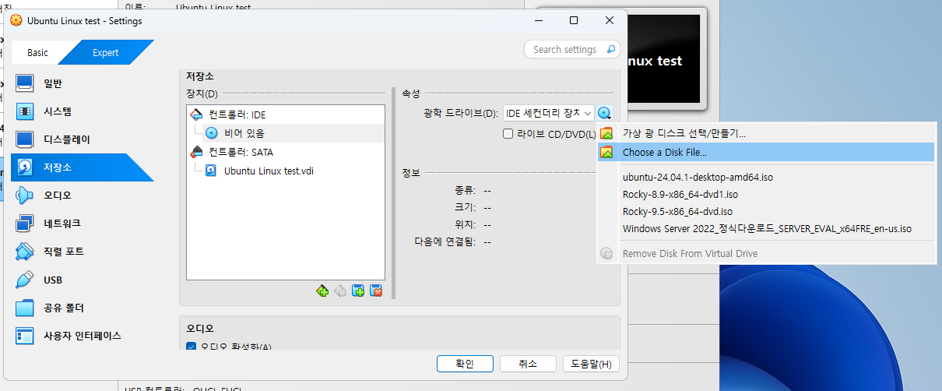Screen dimensions: 942x391
Task: Toggle the 라이브 CD/DVD checkbox
Action: pyautogui.click(x=508, y=134)
